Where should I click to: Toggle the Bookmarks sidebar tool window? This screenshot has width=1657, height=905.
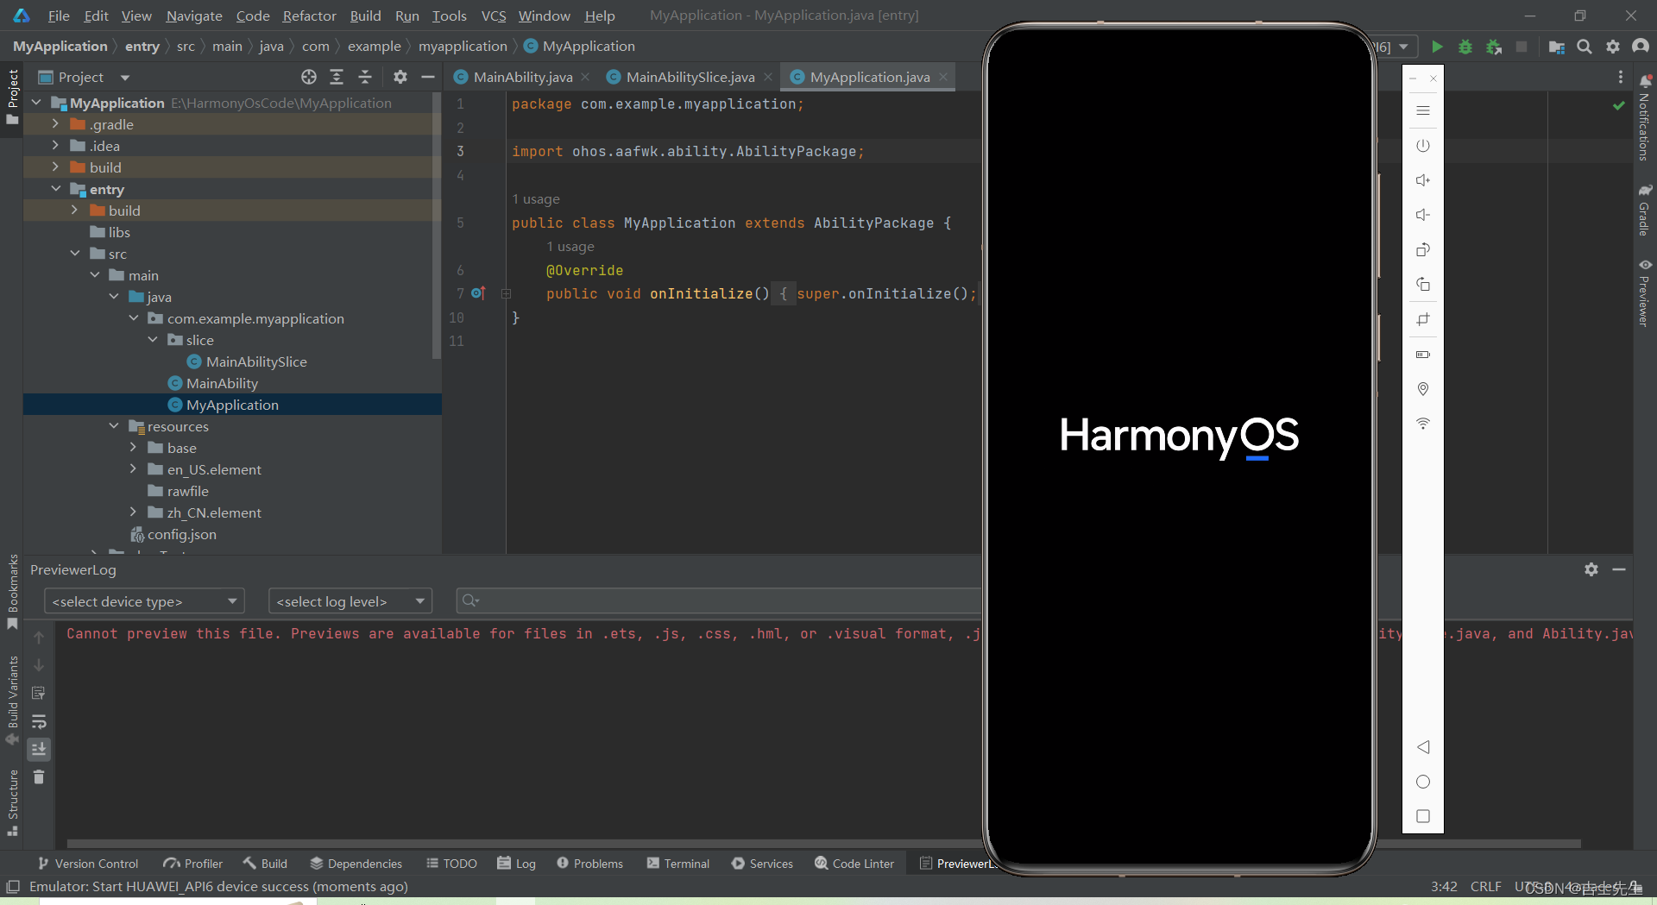point(12,593)
